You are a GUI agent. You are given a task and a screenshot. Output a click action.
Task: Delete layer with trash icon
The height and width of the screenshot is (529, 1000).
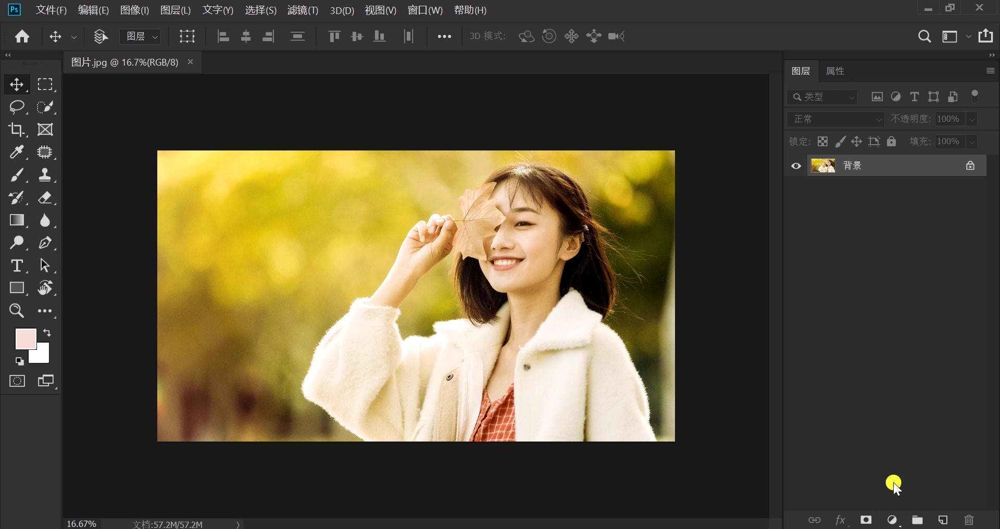969,520
